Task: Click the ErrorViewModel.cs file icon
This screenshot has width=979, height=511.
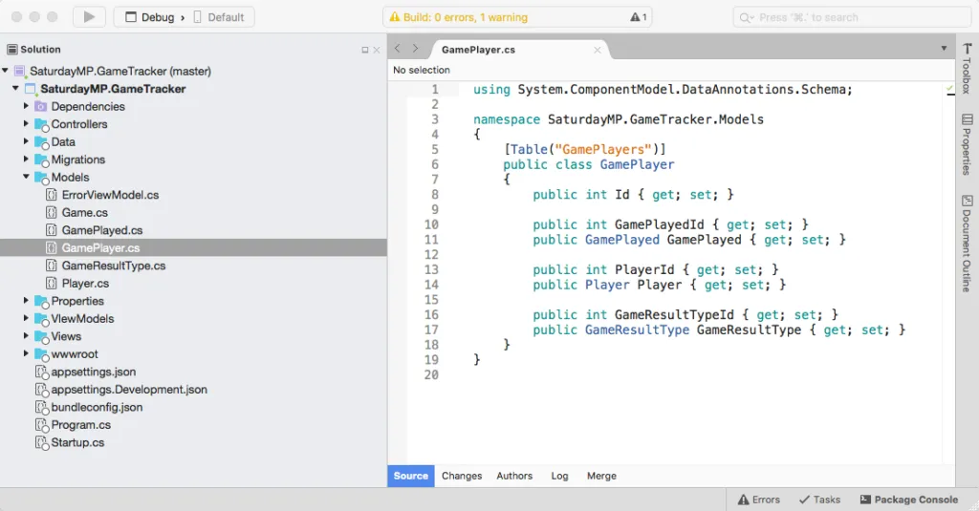Action: 52,195
